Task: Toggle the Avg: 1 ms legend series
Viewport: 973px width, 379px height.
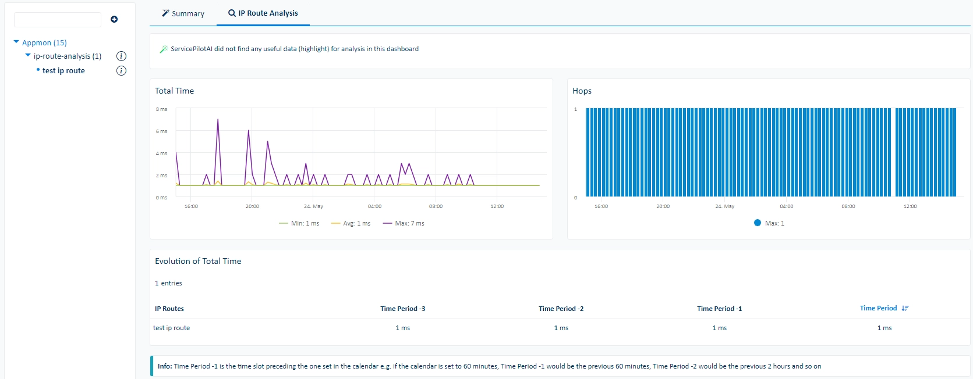Action: [x=351, y=223]
